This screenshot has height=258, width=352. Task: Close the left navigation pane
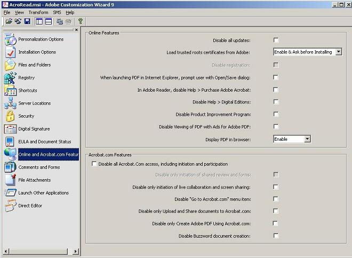coord(76,30)
